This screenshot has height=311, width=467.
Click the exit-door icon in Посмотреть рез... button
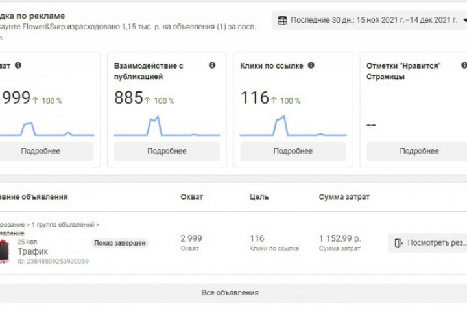click(398, 243)
